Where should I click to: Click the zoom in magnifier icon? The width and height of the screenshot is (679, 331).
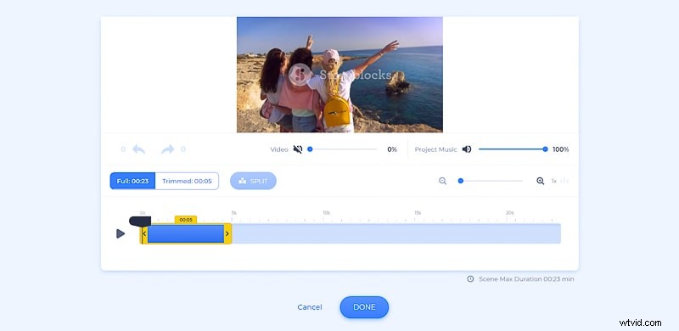pyautogui.click(x=541, y=181)
